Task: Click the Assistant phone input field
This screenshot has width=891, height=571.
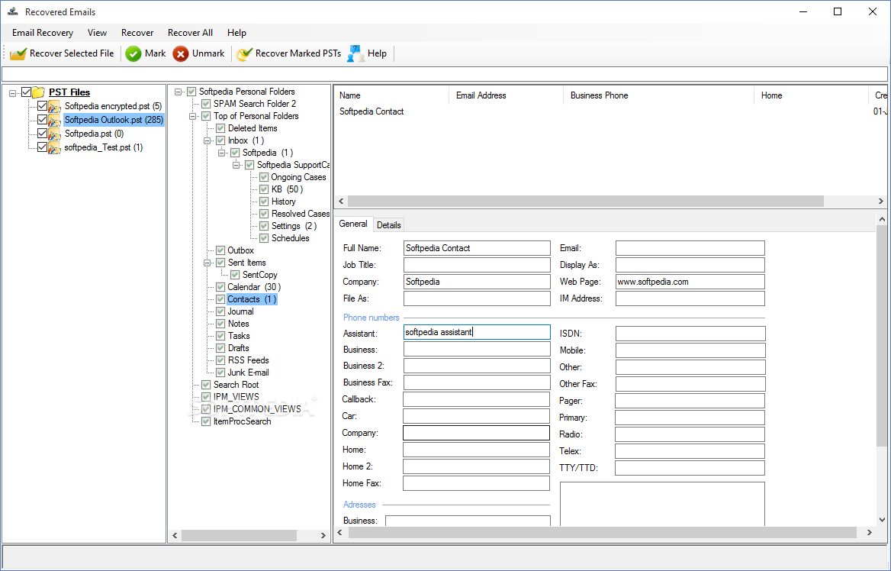Action: pos(477,332)
